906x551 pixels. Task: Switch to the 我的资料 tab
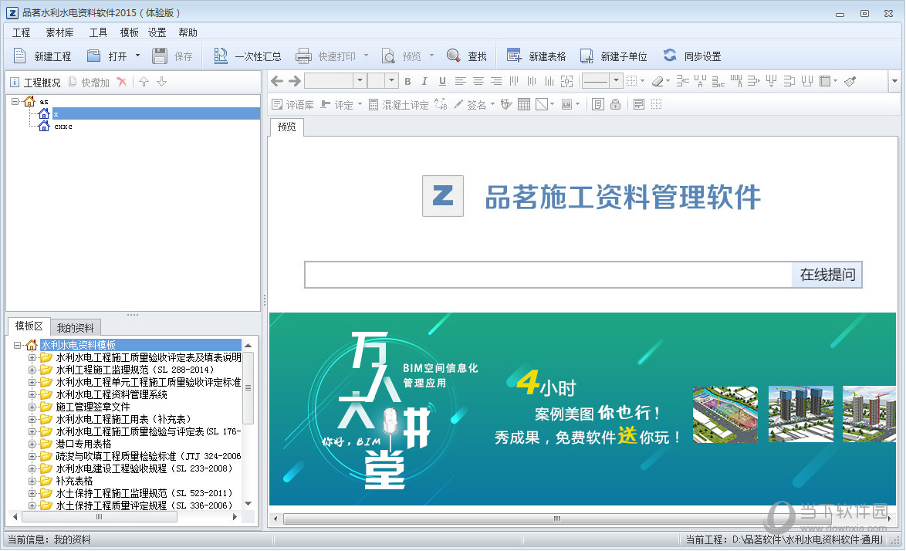tap(75, 328)
